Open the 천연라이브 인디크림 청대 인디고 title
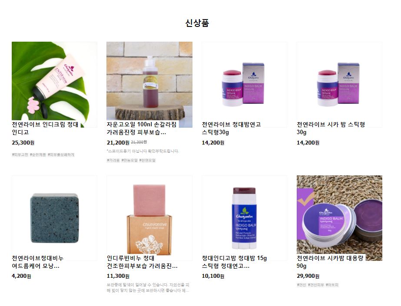Viewport: 401px width, 306px height. click(x=45, y=128)
